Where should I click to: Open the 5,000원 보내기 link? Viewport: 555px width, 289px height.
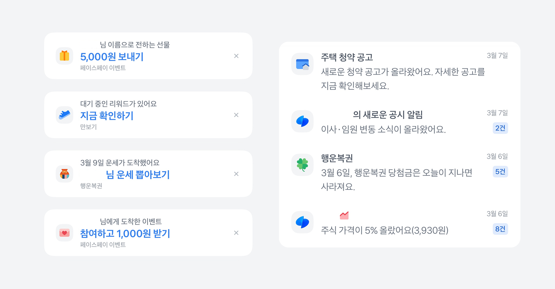click(x=112, y=56)
